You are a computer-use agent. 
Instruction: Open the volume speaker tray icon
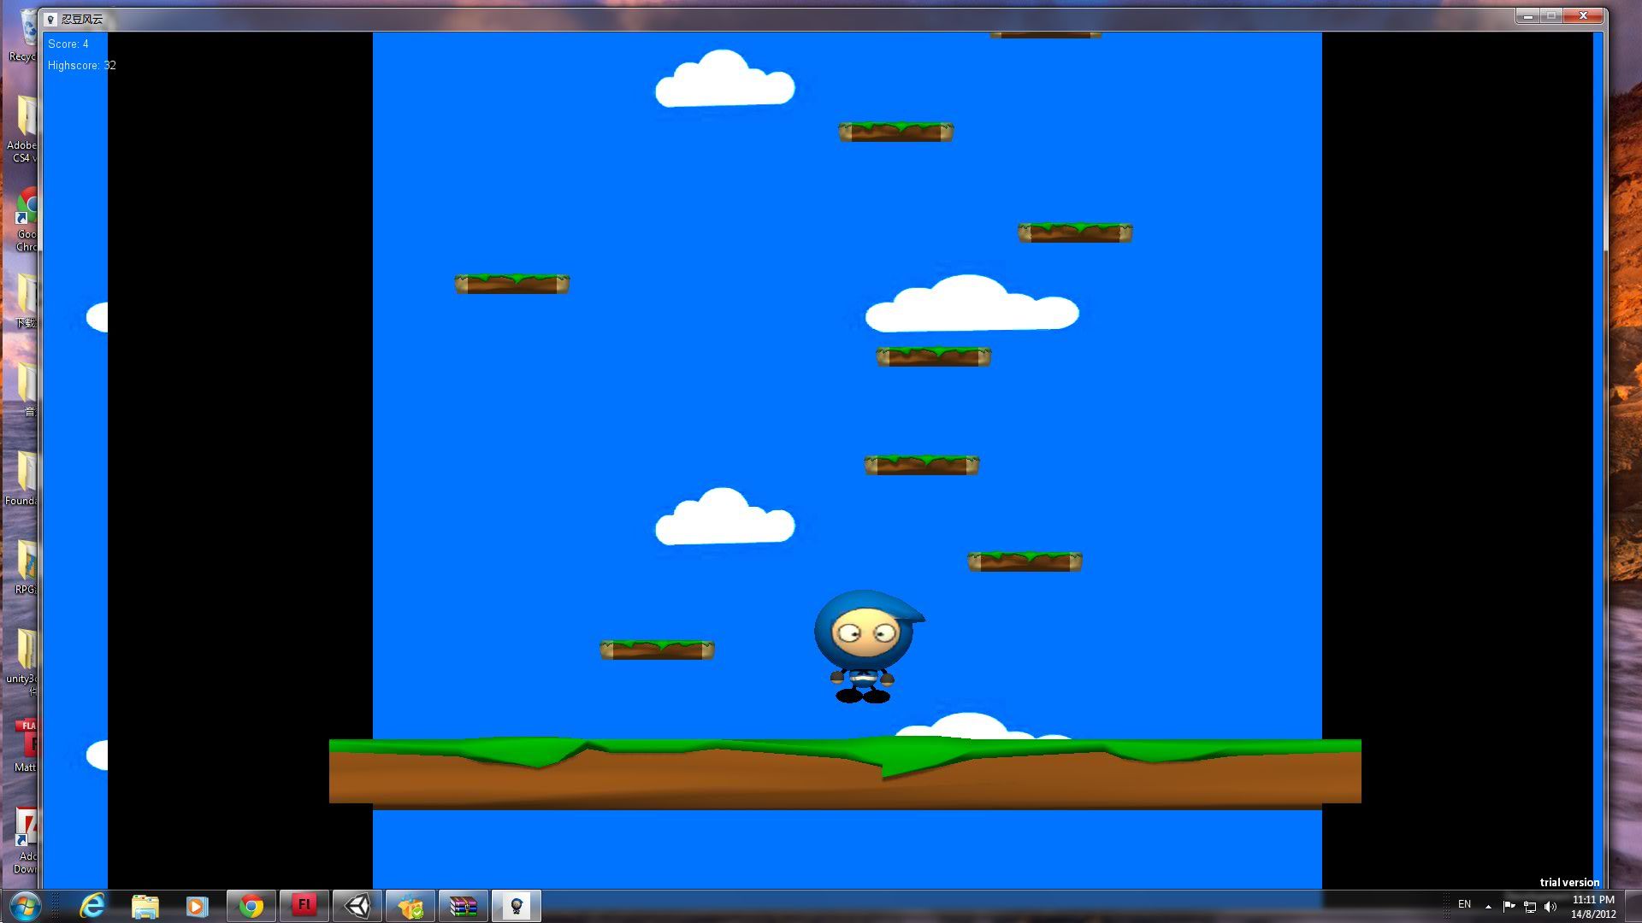(1550, 906)
